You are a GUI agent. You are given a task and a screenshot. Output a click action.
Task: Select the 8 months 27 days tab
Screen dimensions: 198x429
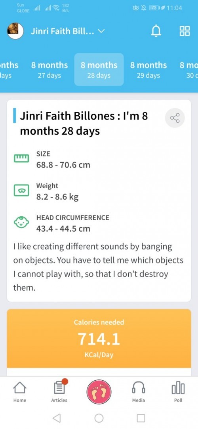49,69
